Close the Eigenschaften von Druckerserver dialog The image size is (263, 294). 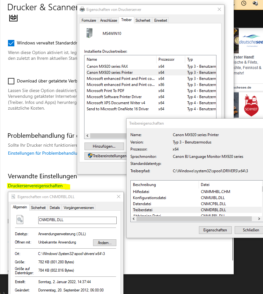[x=219, y=9]
